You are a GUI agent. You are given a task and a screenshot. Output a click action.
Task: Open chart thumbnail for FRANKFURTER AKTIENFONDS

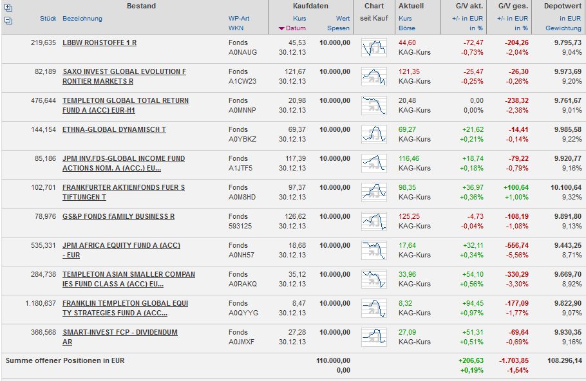[x=374, y=192]
